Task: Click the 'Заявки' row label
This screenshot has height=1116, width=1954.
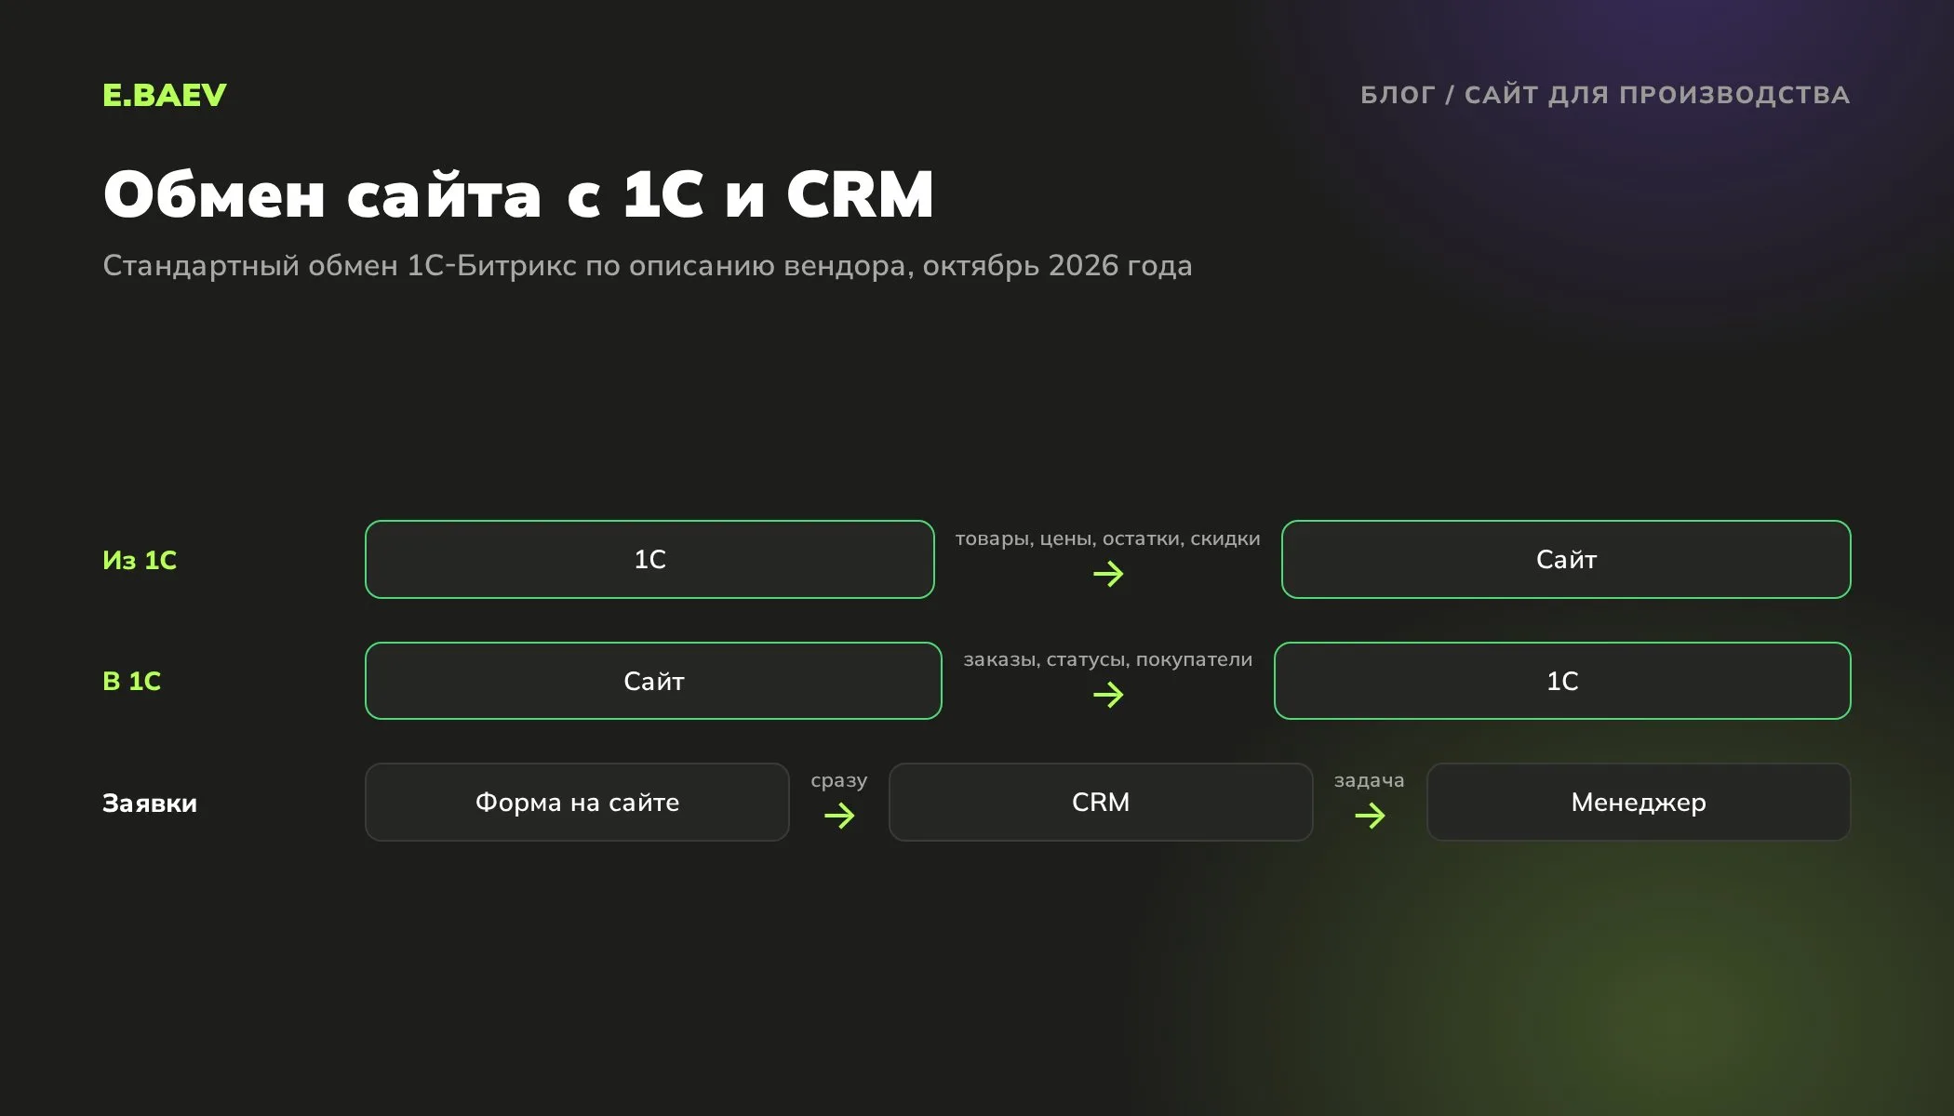Action: click(x=150, y=803)
